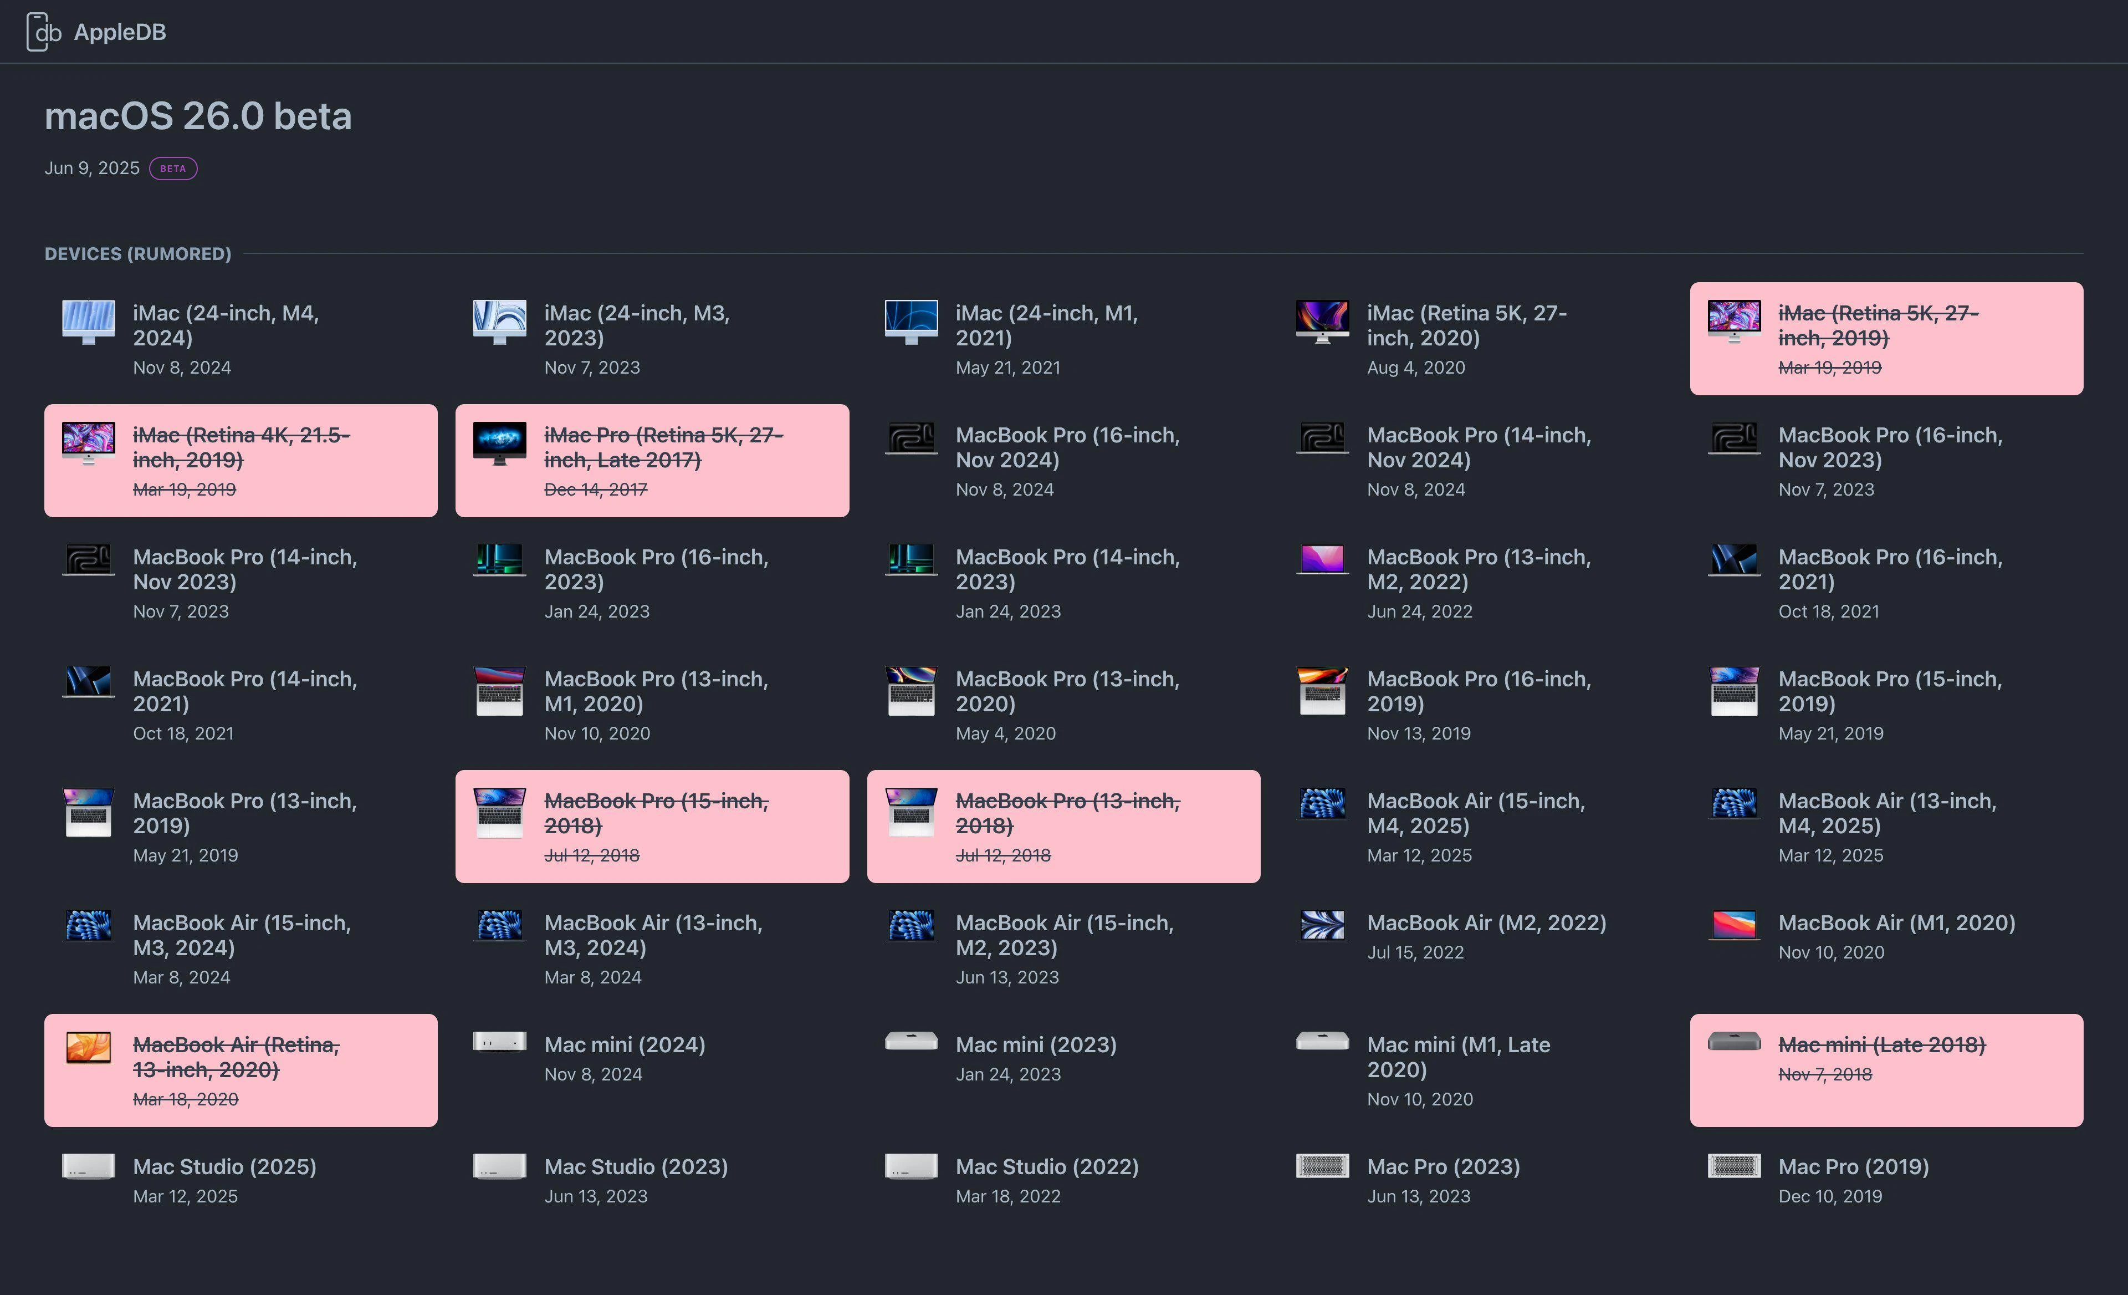Click the Nov 13, 2019 date text

(x=1419, y=733)
